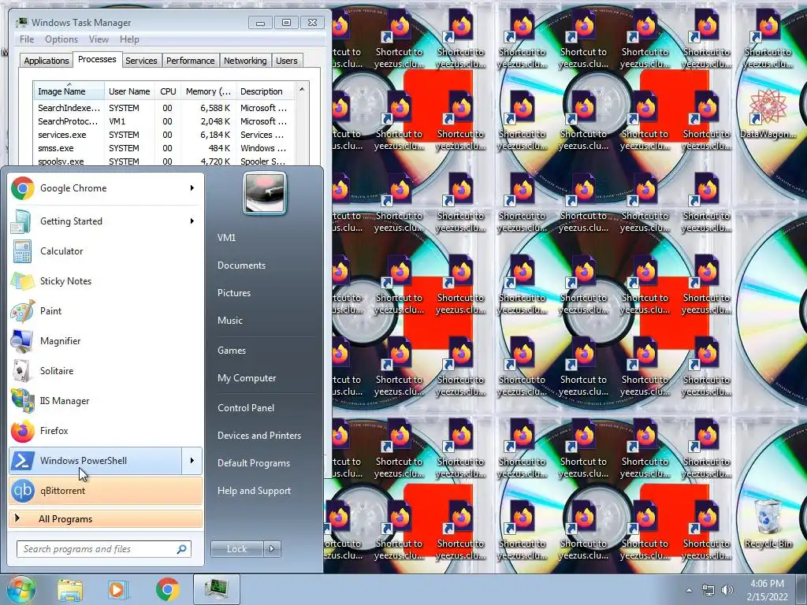Open Devices and Printers
Screen dimensions: 807x605
(258, 436)
